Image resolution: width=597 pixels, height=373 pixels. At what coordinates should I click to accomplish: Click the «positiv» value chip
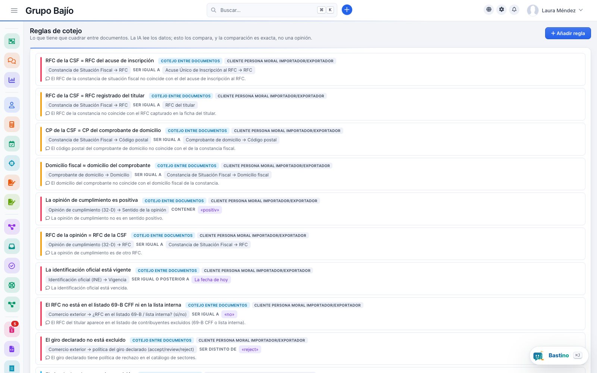point(210,210)
